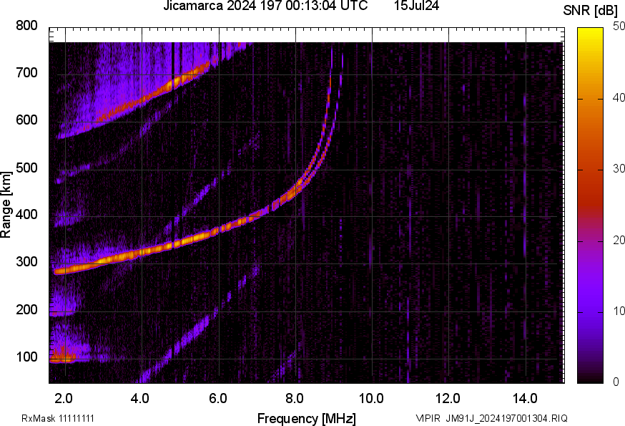Click the '20' colorbar tick label
Image resolution: width=625 pixels, height=426 pixels.
pos(619,240)
